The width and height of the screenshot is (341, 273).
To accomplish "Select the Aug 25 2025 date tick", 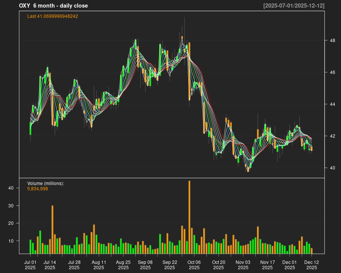I will click(123, 265).
